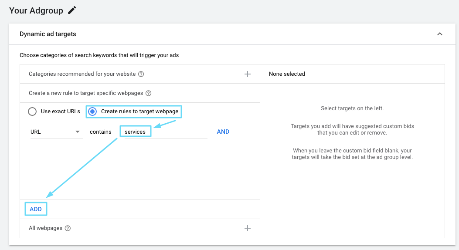Click Choose categories of search keywords text
The width and height of the screenshot is (459, 250).
point(99,55)
